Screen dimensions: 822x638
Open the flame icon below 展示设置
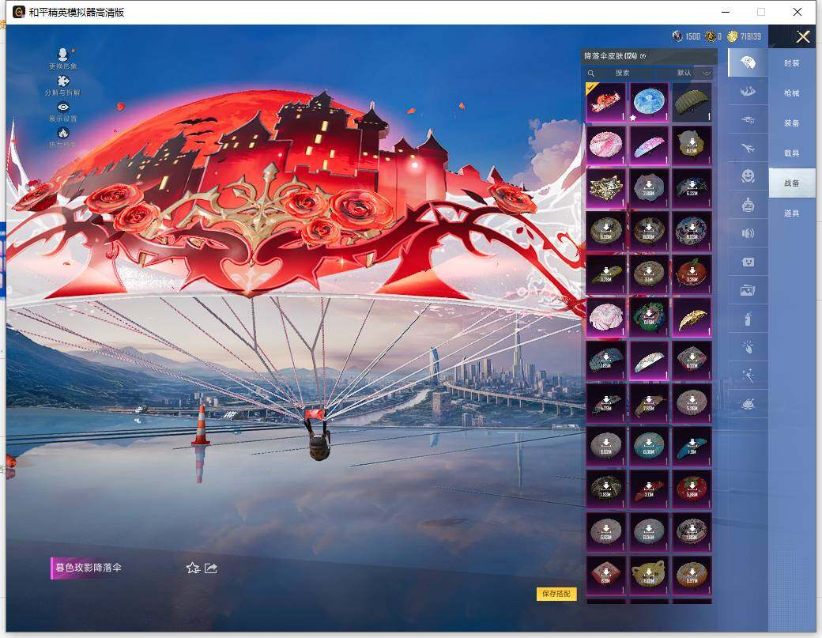click(63, 133)
